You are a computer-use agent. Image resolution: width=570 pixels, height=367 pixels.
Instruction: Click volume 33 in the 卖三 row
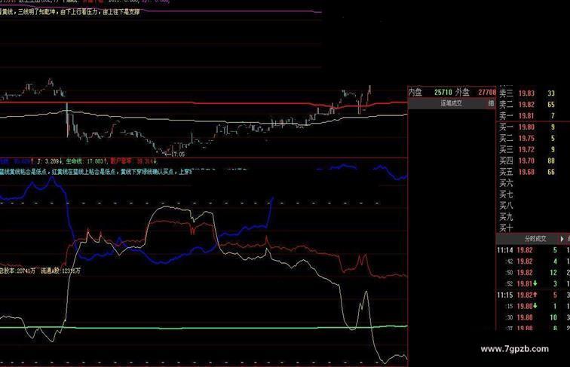[x=551, y=93]
